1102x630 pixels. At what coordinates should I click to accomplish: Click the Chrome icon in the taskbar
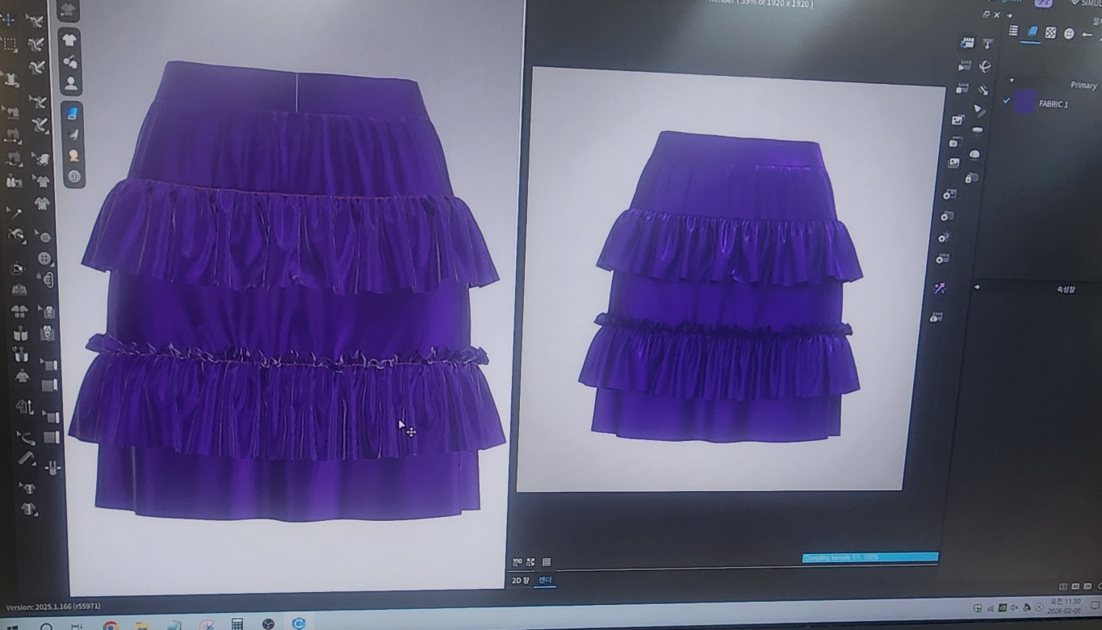pyautogui.click(x=111, y=625)
